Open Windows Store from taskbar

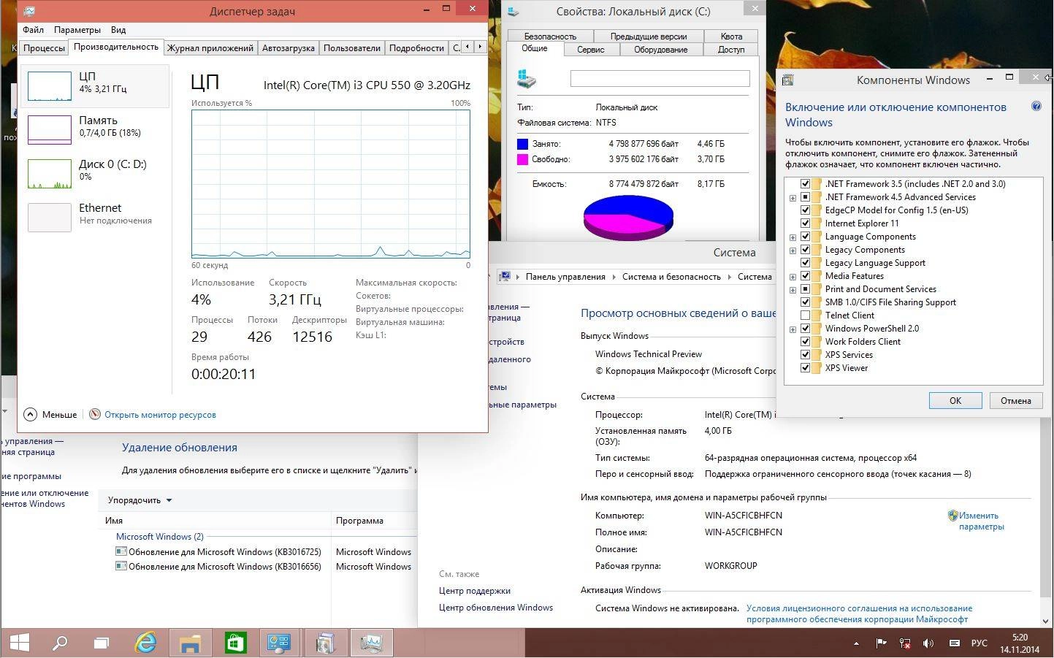point(235,643)
